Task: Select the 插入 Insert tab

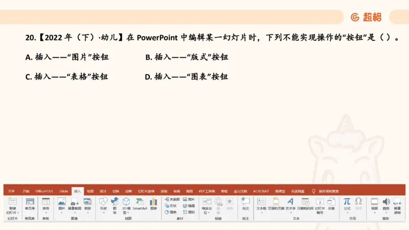Action: click(x=78, y=191)
